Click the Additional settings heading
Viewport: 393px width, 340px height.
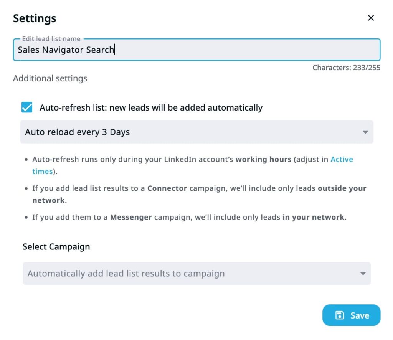(x=50, y=79)
